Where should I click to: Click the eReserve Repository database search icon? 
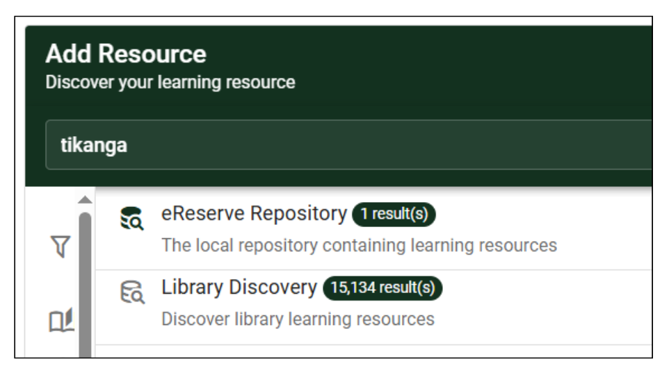[x=132, y=218]
